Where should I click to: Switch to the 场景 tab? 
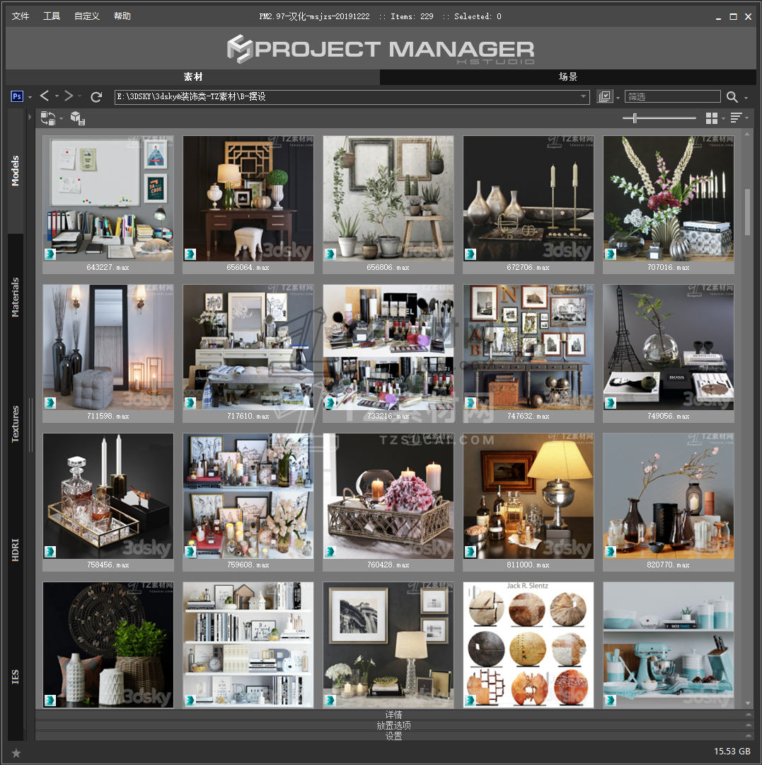(568, 76)
